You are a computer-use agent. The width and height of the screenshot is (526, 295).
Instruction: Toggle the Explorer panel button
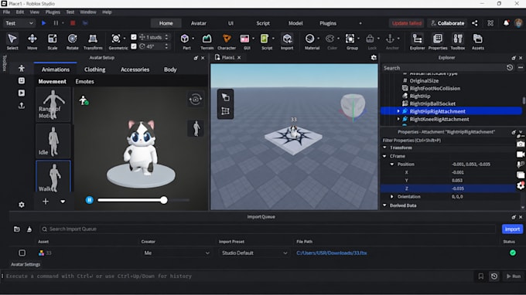click(x=417, y=42)
